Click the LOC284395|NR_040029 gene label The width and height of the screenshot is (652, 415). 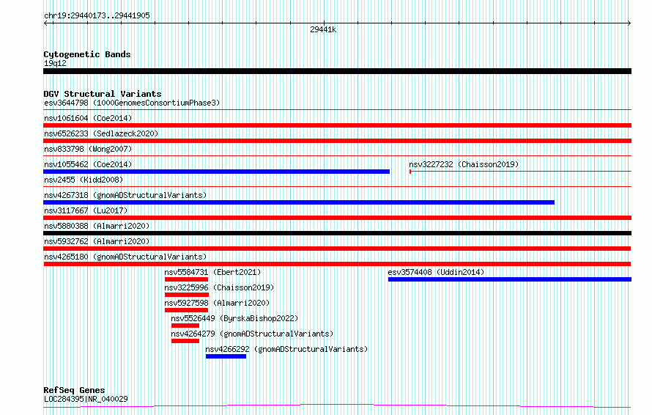(86, 399)
